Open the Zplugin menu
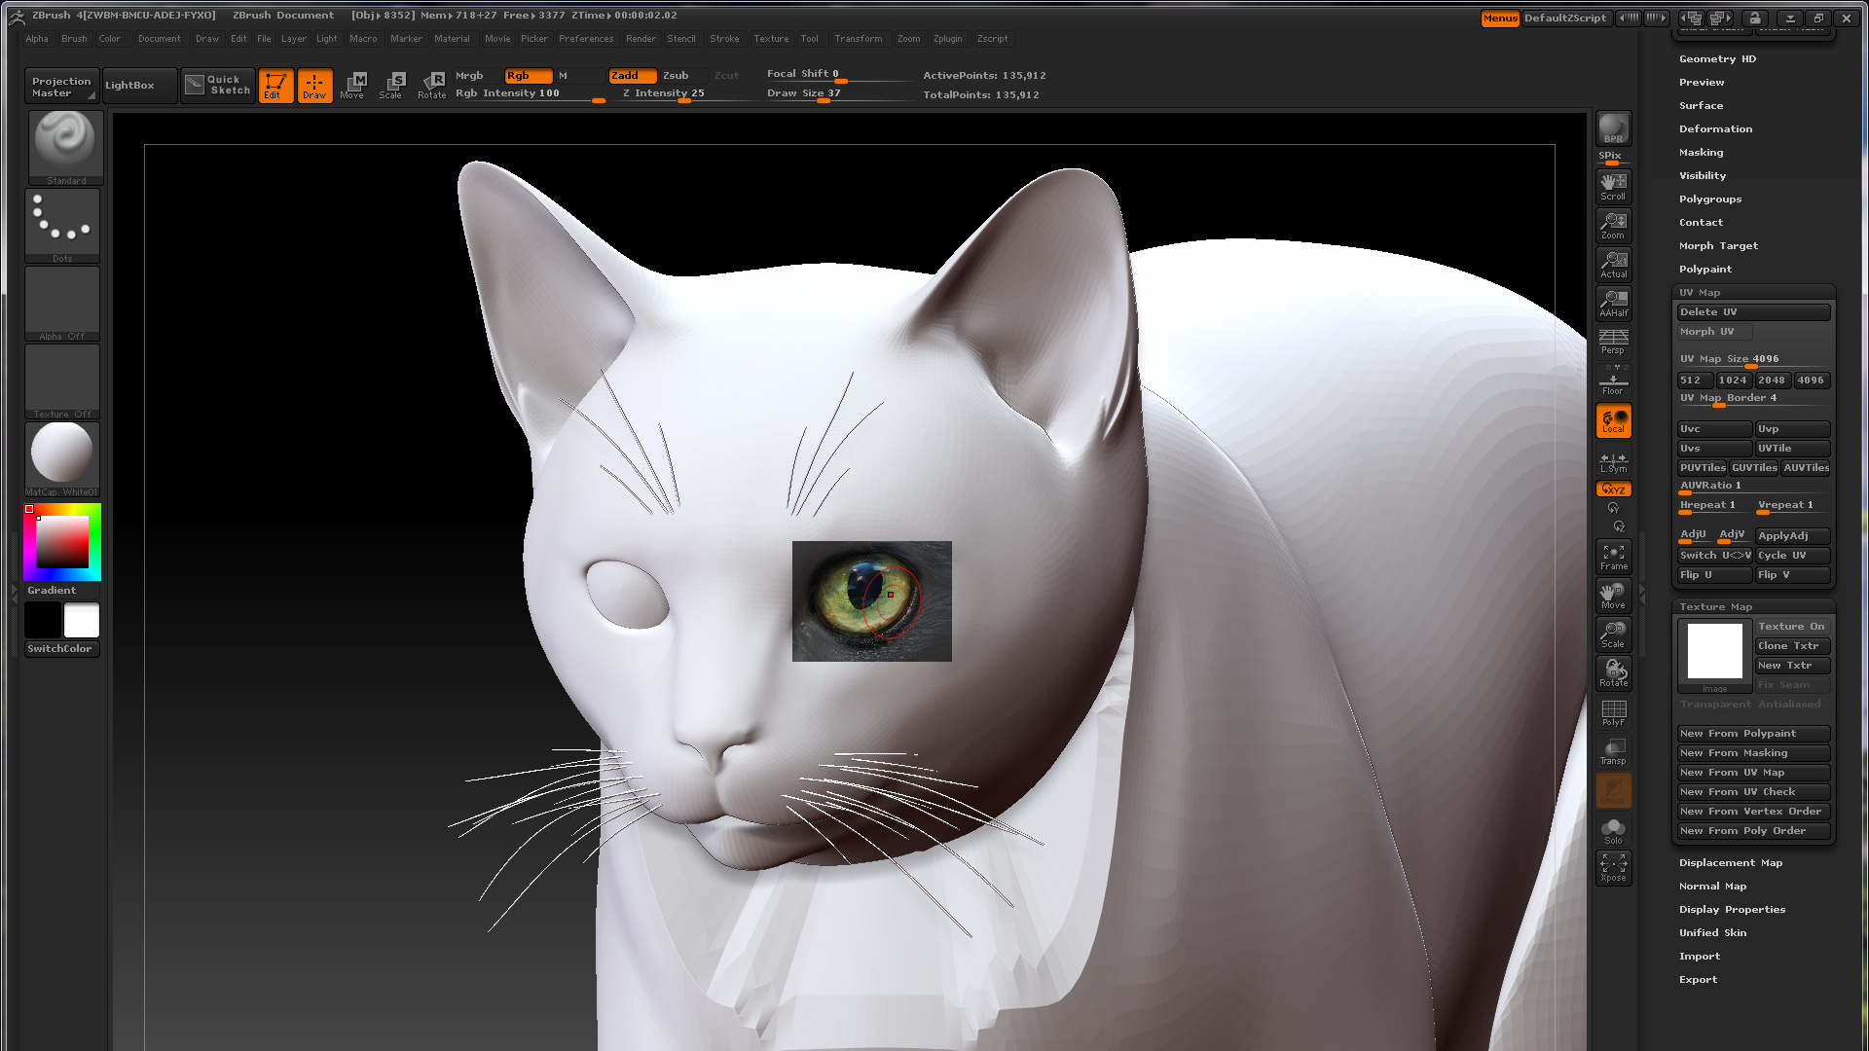Screen dimensions: 1869x1051 946,39
